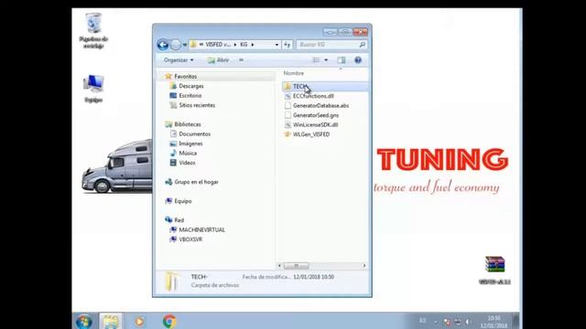586x329 pixels.
Task: Click the KG segment in the address bar
Action: point(244,45)
